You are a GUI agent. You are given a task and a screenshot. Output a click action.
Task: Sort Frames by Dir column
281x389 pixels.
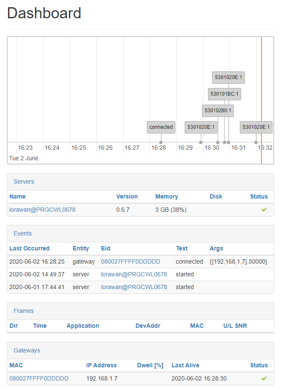click(14, 326)
